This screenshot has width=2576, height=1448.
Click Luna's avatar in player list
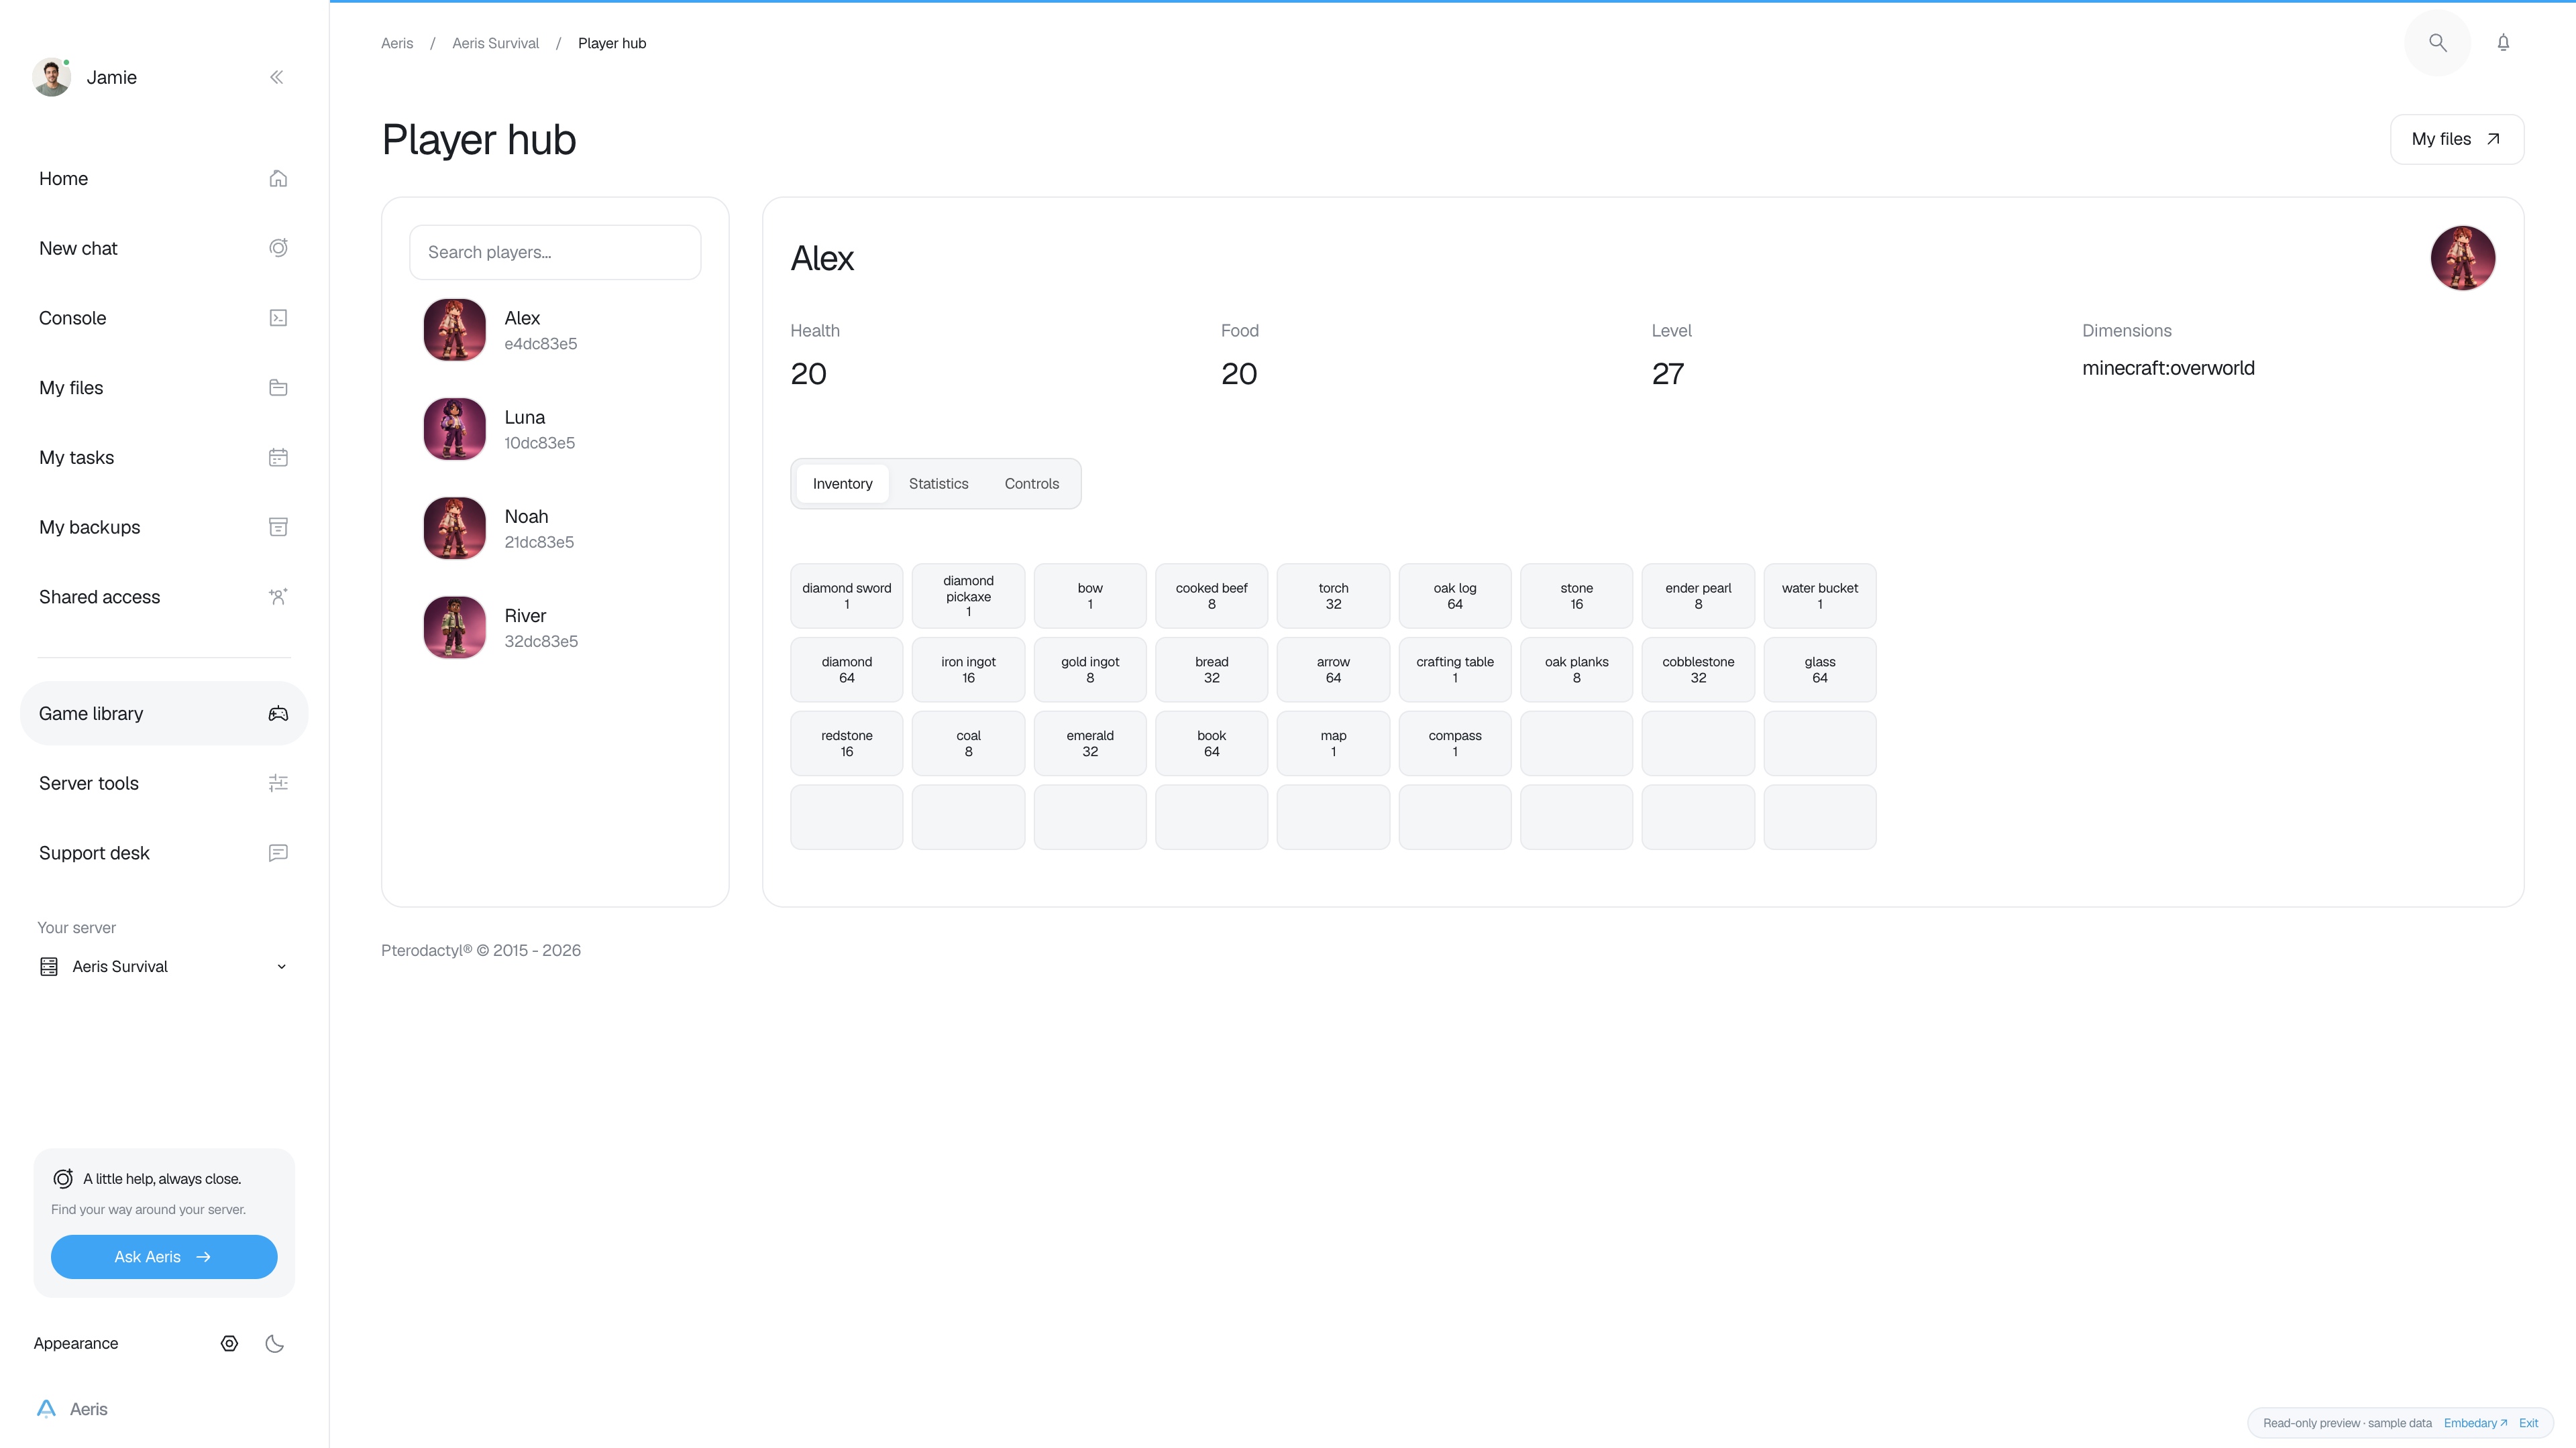(454, 429)
